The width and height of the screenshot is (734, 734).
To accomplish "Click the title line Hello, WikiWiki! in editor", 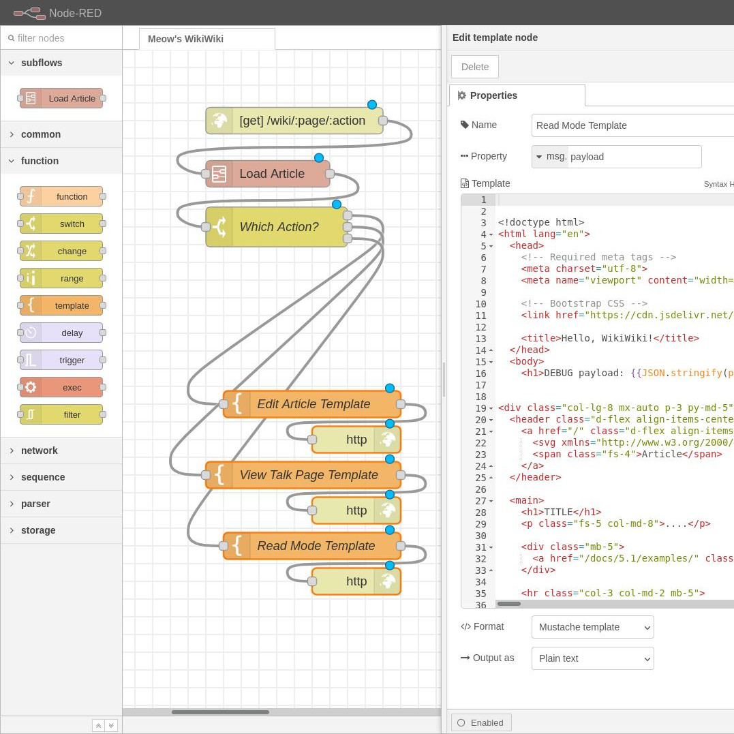I will 610,338.
